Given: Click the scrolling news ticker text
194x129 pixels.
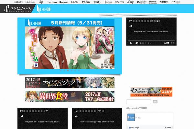Looking at the screenshot, I should click(x=138, y=15).
